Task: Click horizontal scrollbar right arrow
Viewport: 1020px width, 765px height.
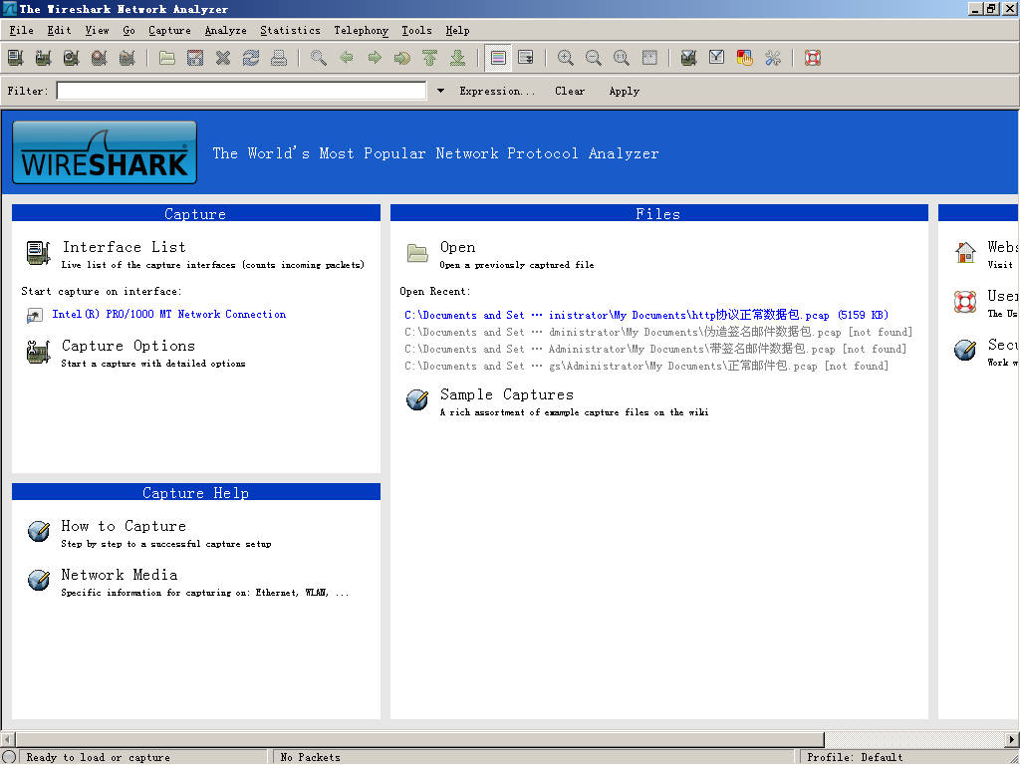Action: [x=1012, y=740]
